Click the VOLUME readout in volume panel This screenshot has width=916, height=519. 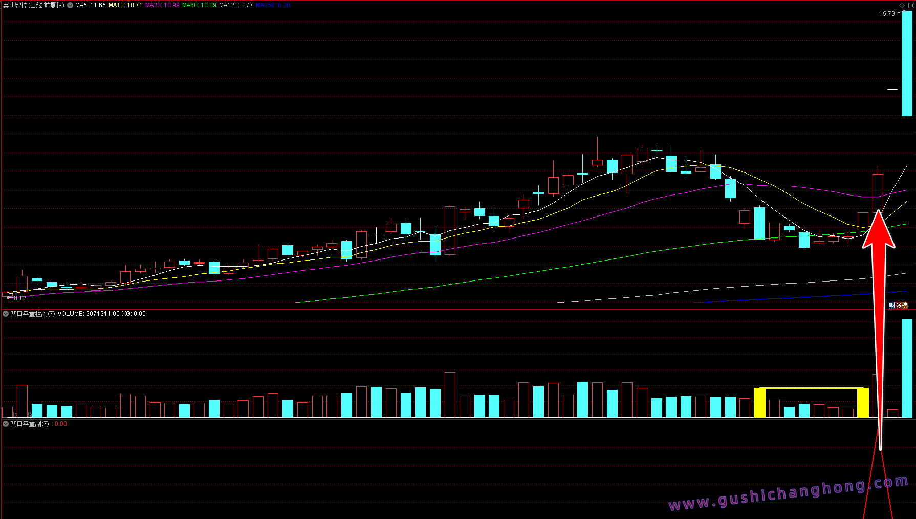pyautogui.click(x=89, y=314)
